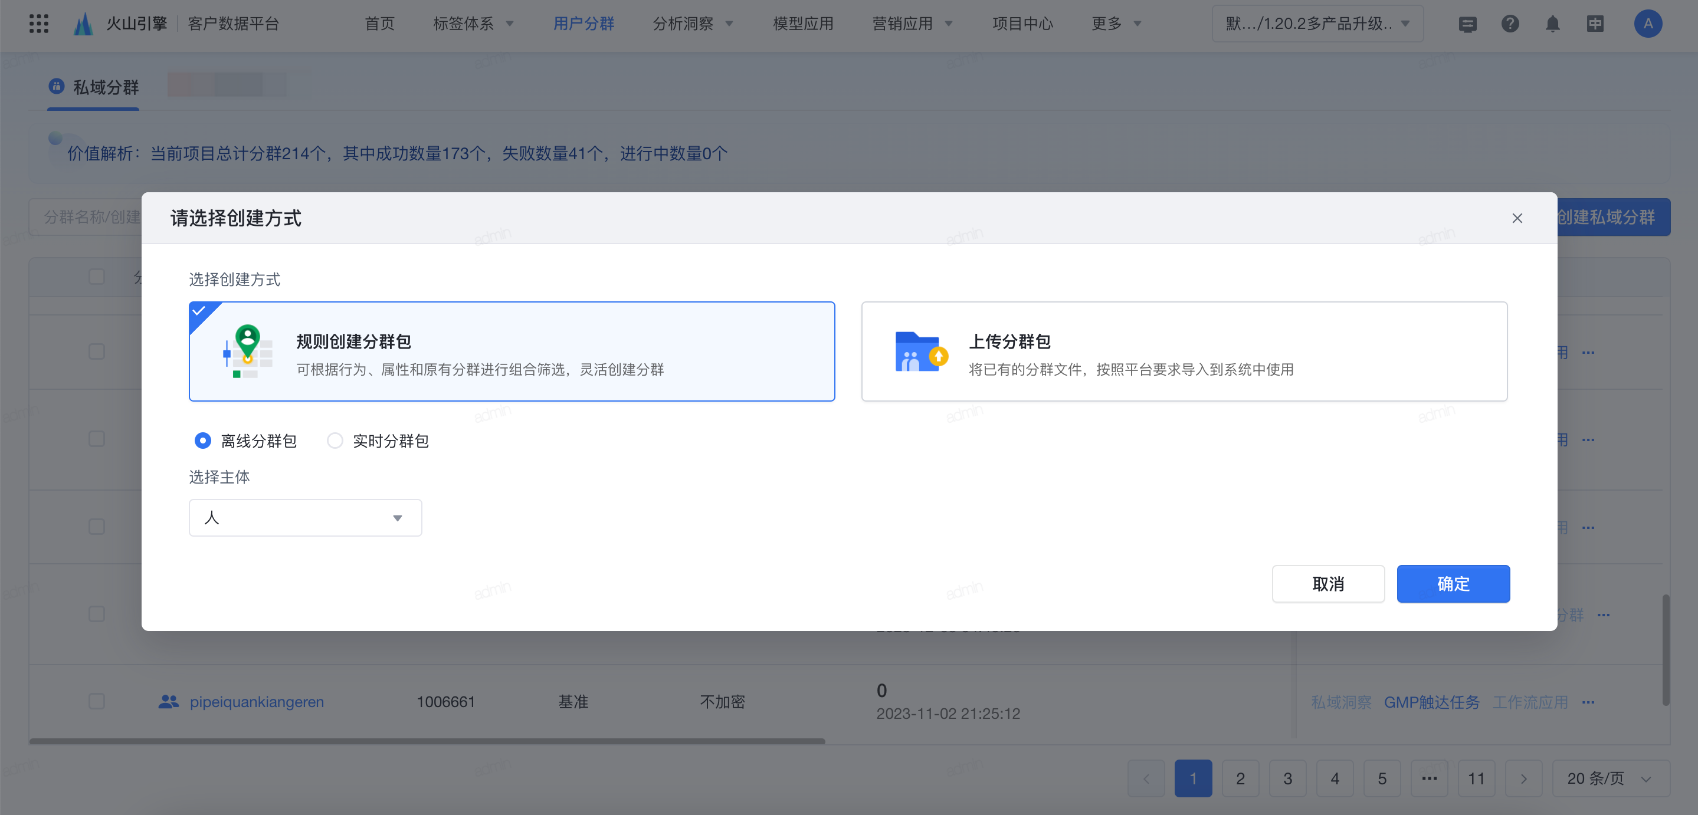Open the app grid launcher icon
1698x815 pixels.
tap(39, 24)
